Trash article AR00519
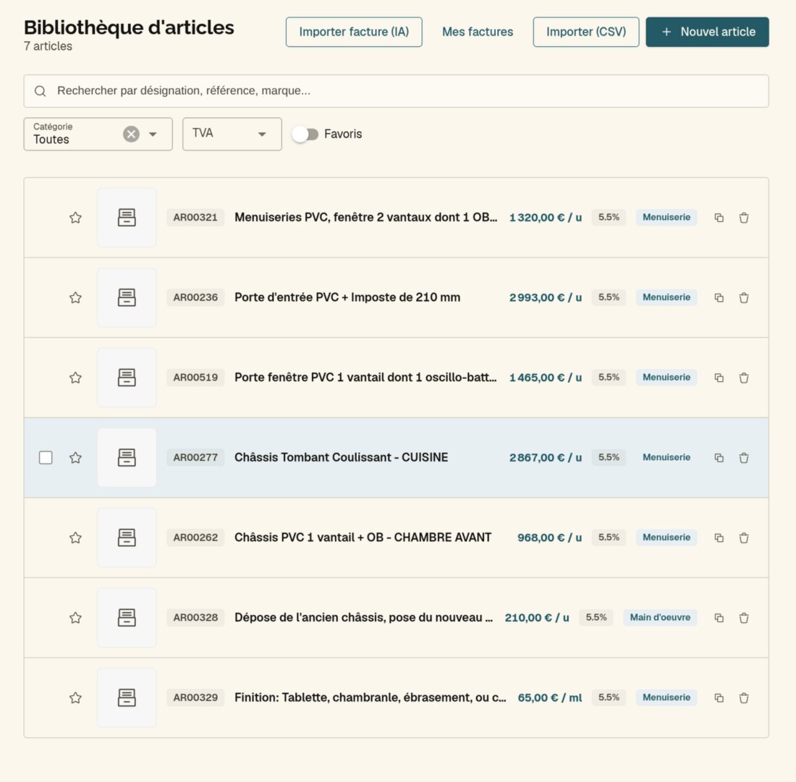796x782 pixels. 744,378
